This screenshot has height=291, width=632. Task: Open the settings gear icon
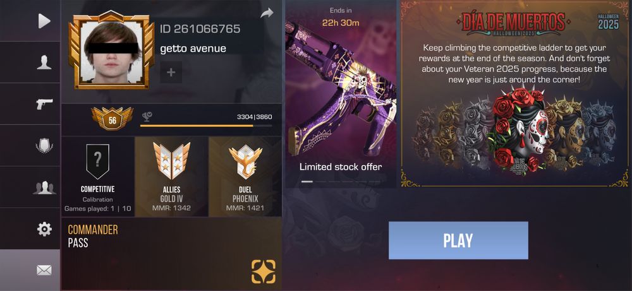44,229
